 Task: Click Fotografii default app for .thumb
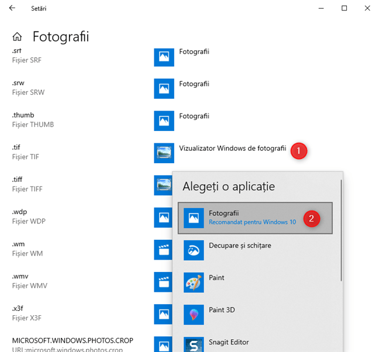(194, 116)
